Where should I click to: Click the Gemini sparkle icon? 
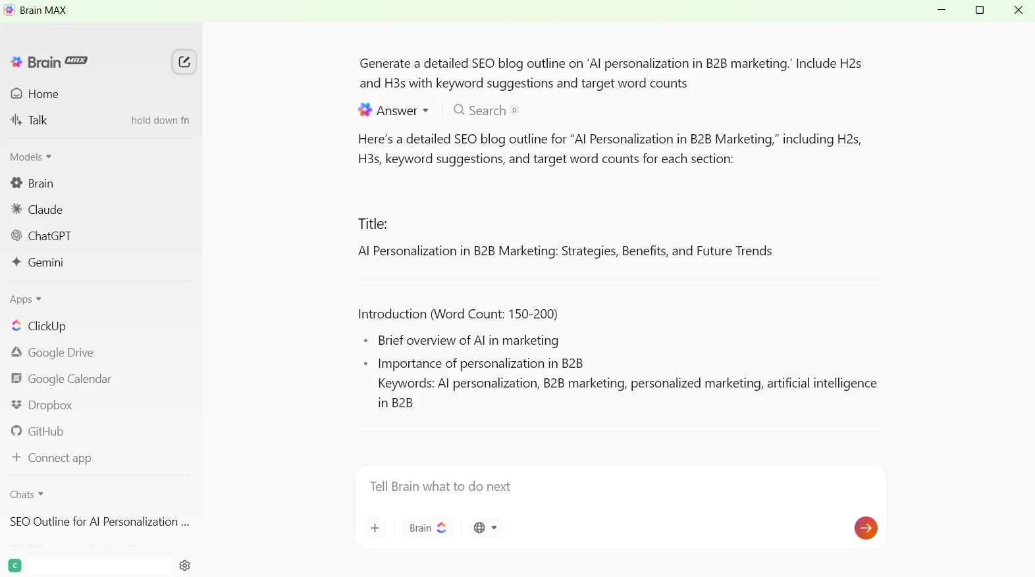(x=16, y=262)
